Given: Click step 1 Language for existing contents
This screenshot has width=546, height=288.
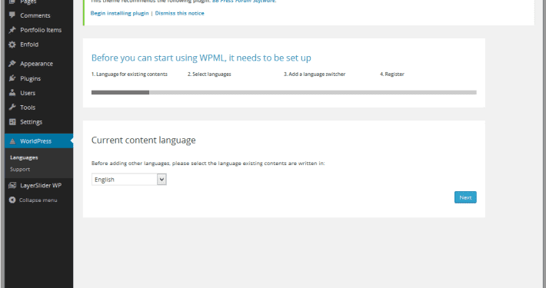Looking at the screenshot, I should click(x=129, y=74).
